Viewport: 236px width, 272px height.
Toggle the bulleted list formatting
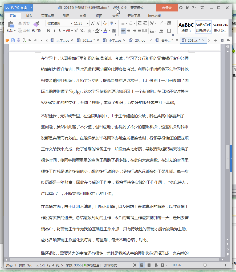point(123,23)
